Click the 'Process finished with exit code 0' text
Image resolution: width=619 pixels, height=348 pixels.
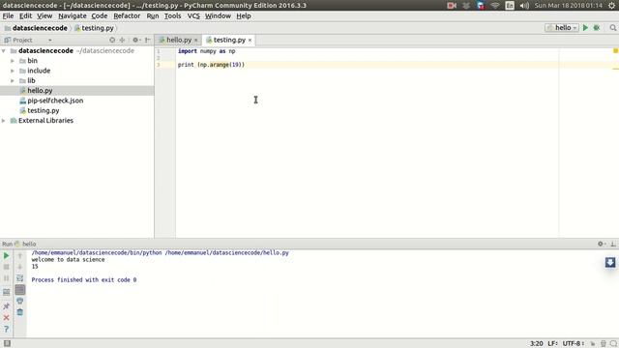point(84,279)
